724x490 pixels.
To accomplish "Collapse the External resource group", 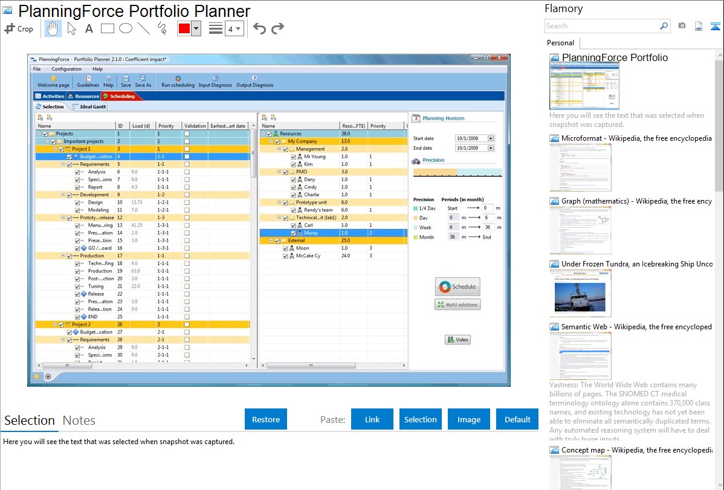I will tap(271, 240).
